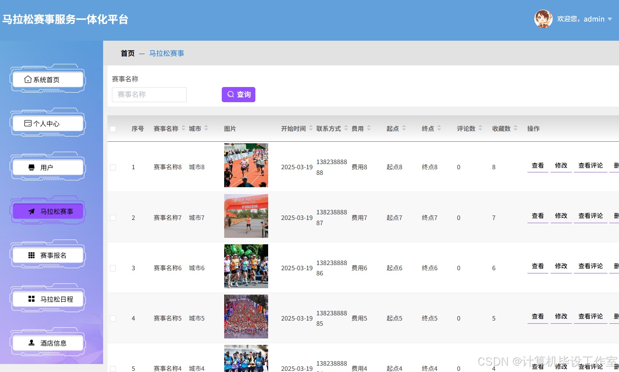Click the 马拉松赛事 breadcrumb link

[167, 53]
